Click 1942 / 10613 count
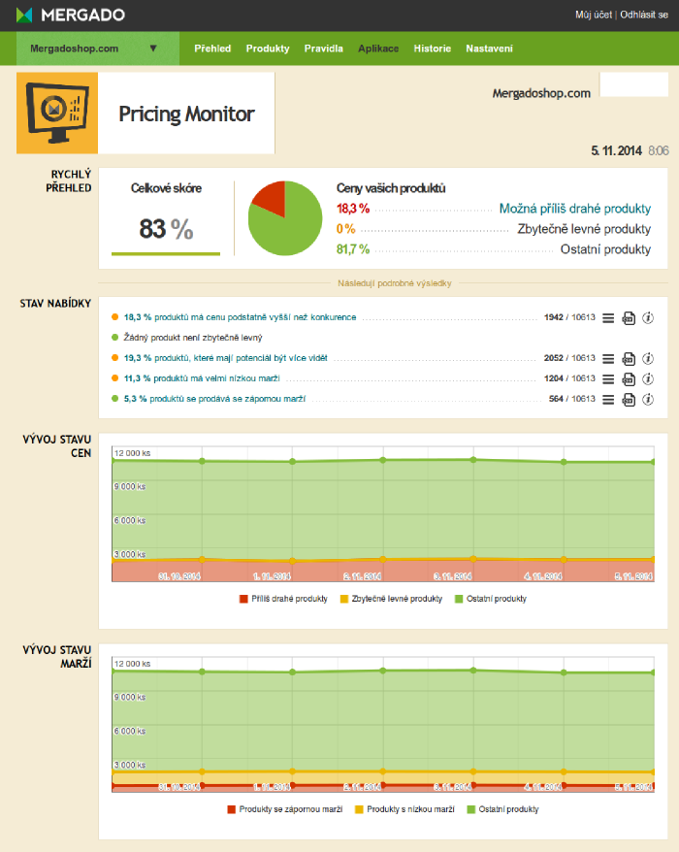Viewport: 679px width, 852px height. [x=569, y=317]
